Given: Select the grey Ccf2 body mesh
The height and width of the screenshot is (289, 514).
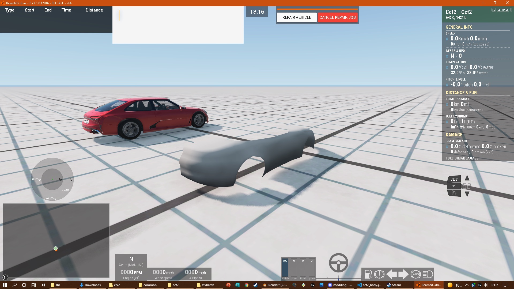Looking at the screenshot, I should tap(247, 157).
